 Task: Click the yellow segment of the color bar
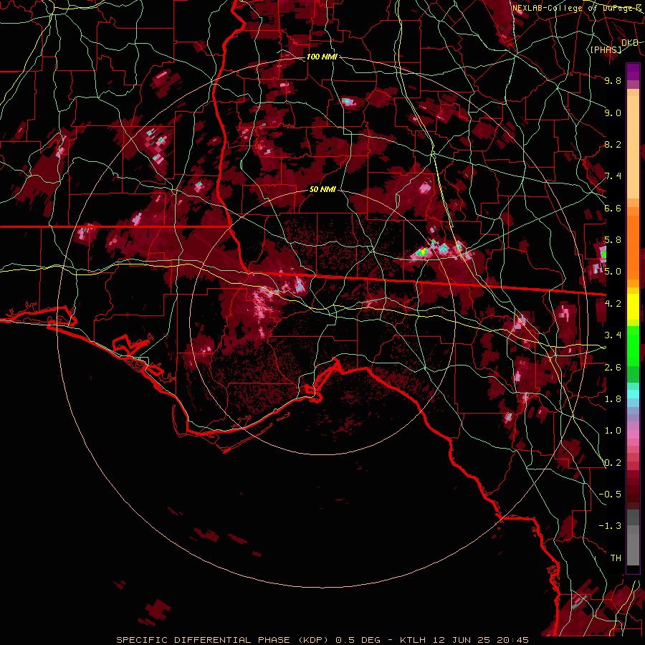click(633, 307)
